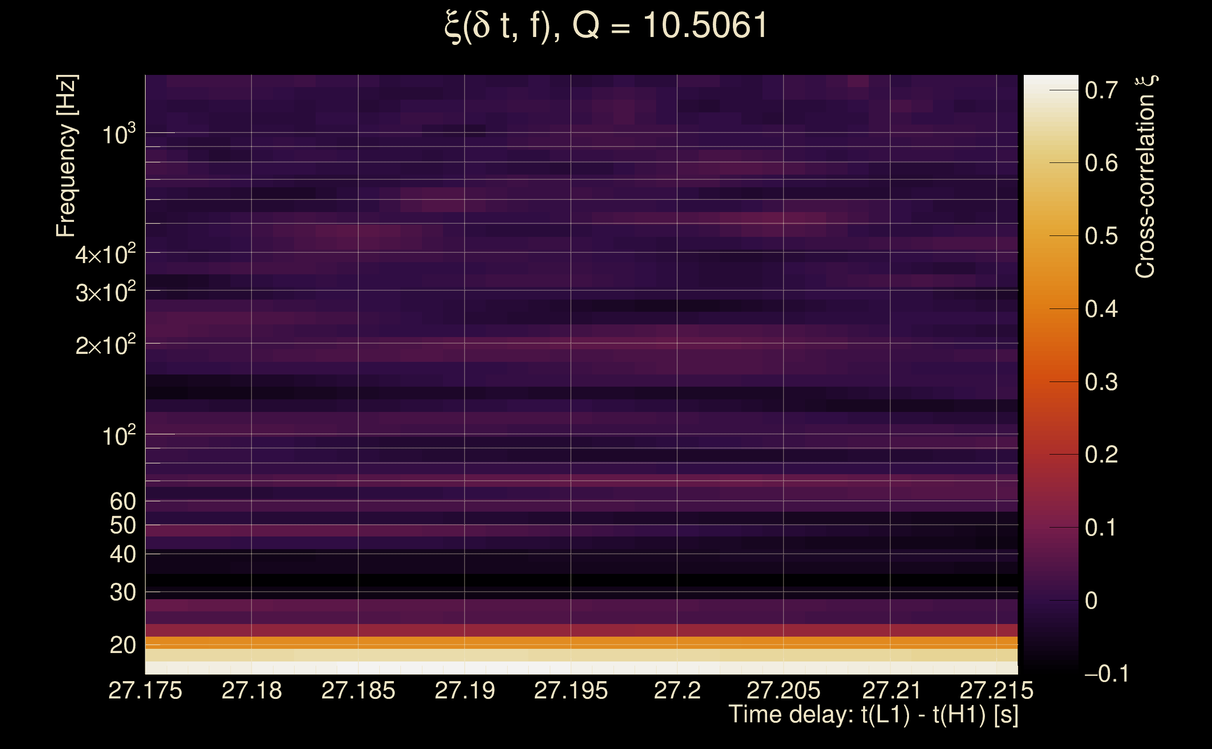Click the 27.175 x-axis tick label

coord(145,690)
